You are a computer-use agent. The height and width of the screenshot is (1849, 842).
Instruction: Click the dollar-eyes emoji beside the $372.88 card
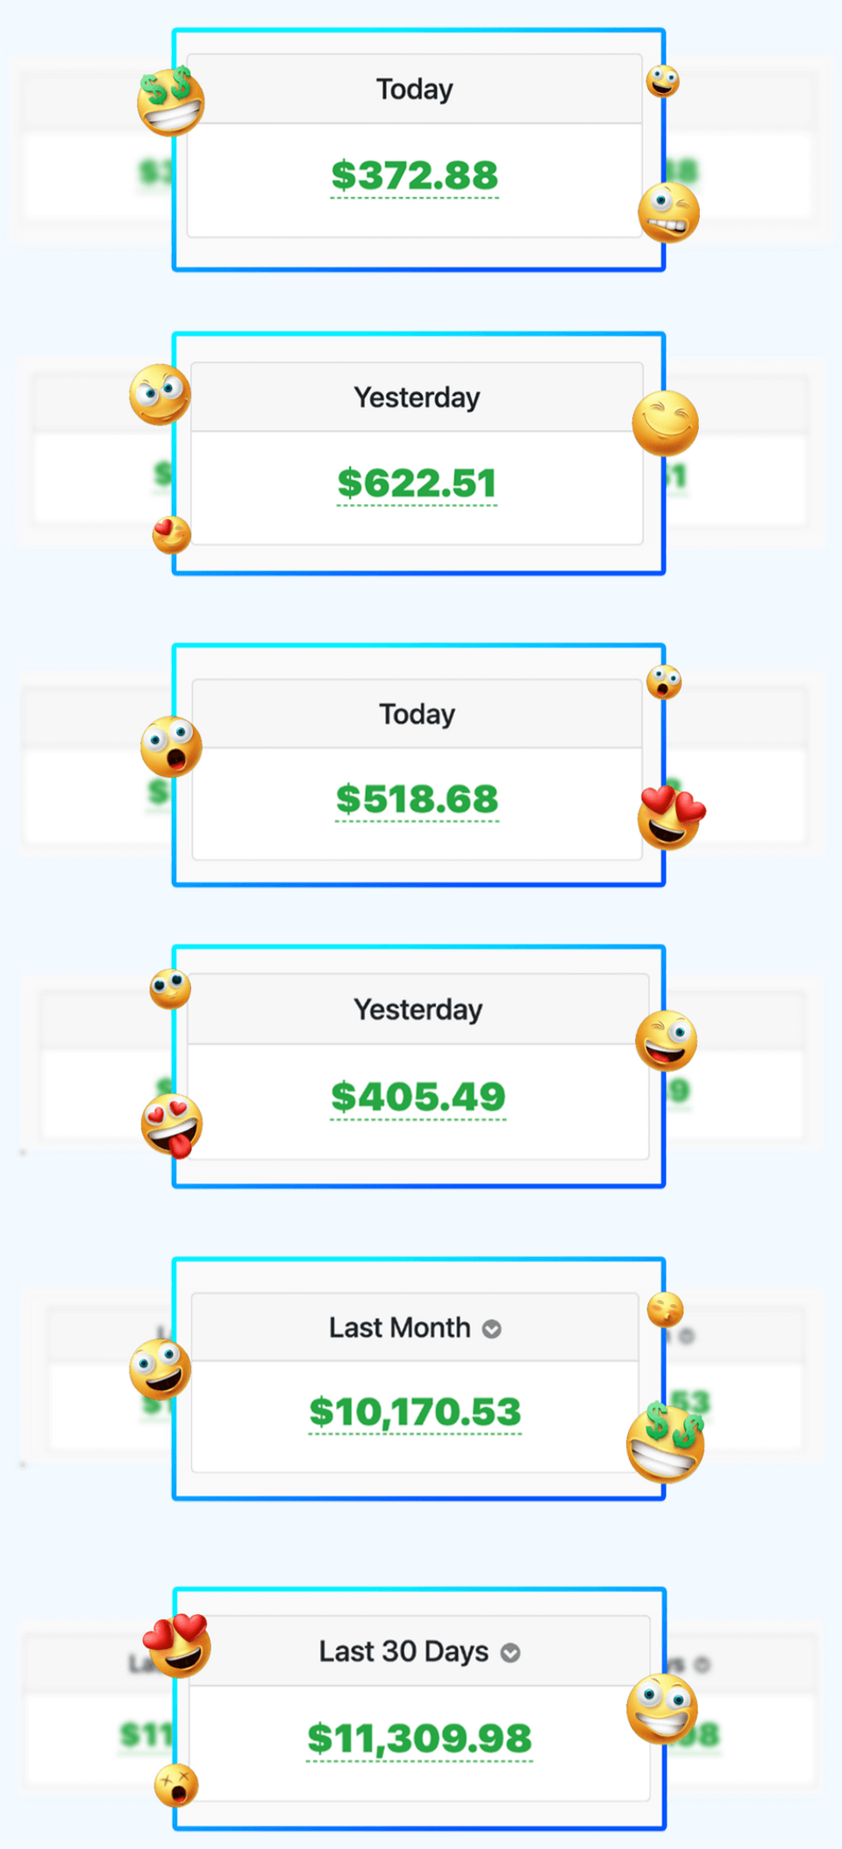(x=170, y=102)
